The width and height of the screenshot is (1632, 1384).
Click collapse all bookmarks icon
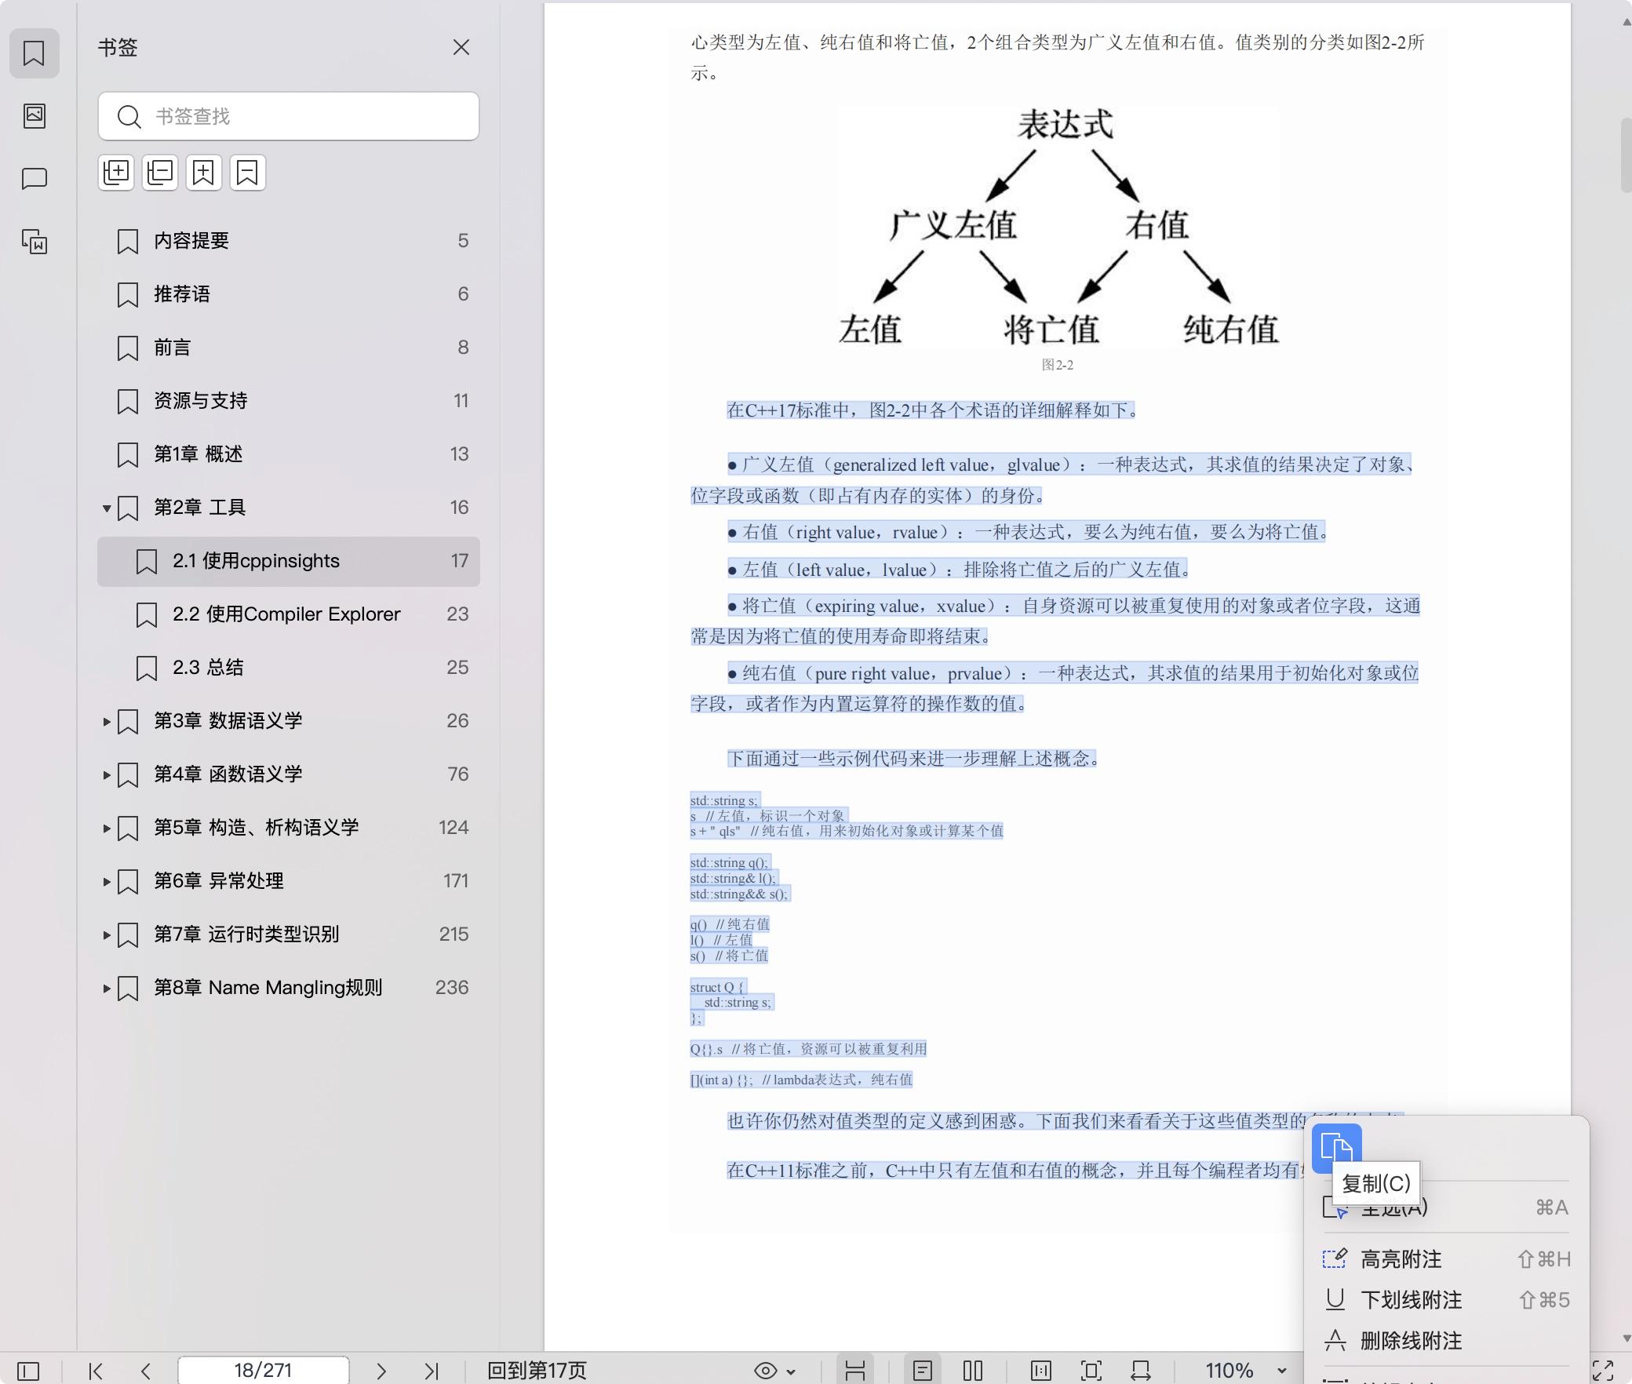point(160,173)
